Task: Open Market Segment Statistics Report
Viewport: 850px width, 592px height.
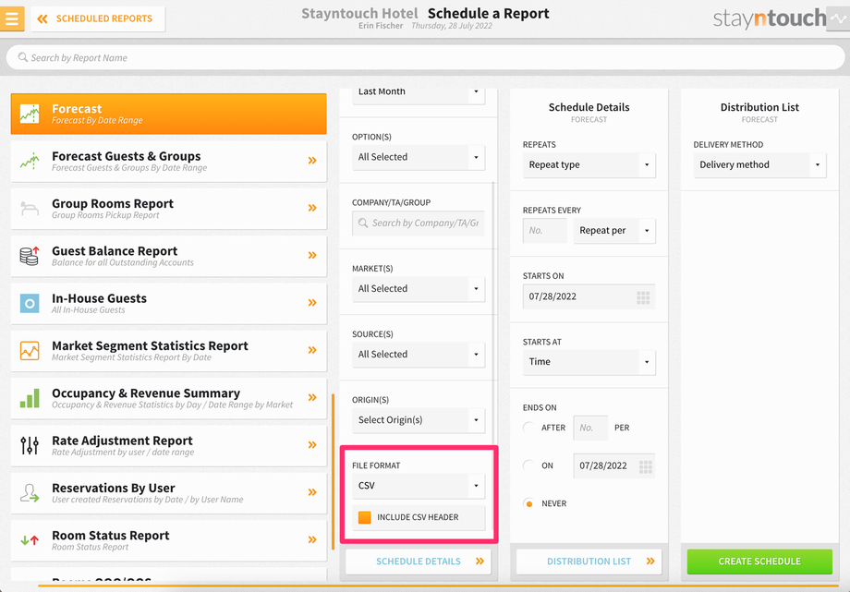Action: pos(168,351)
